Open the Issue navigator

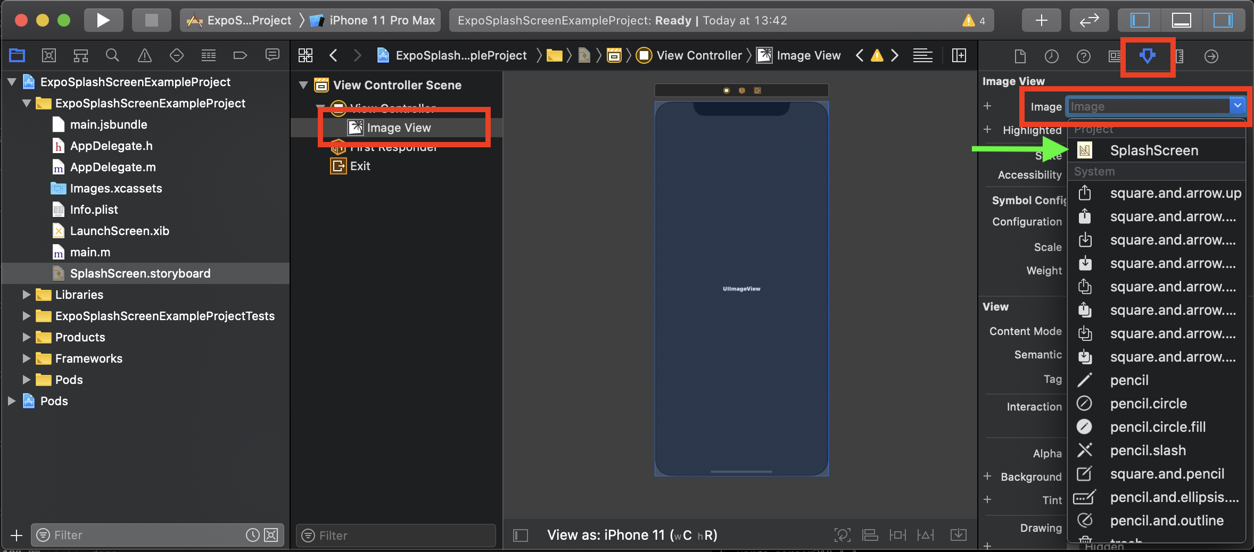pos(145,55)
